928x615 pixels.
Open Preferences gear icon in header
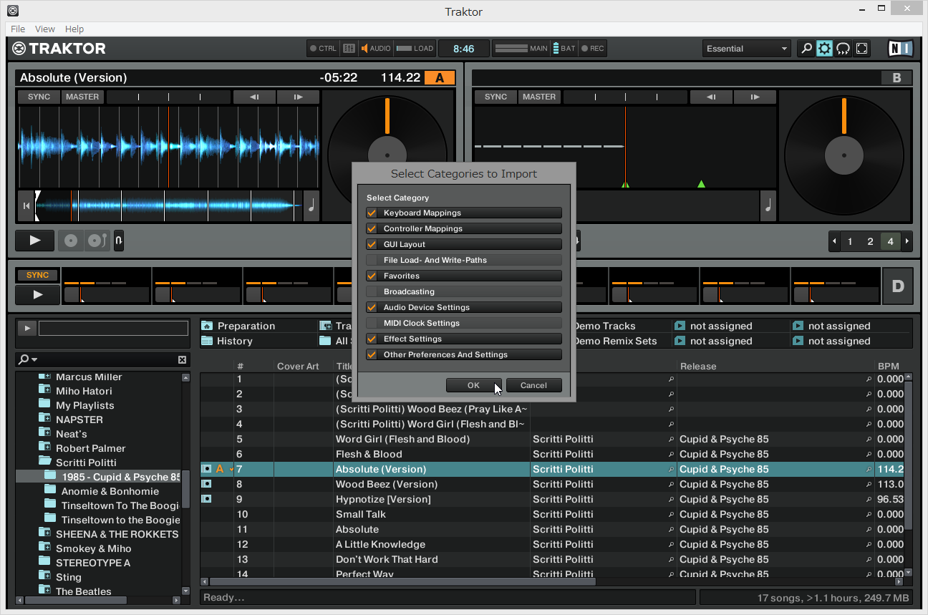pyautogui.click(x=825, y=49)
